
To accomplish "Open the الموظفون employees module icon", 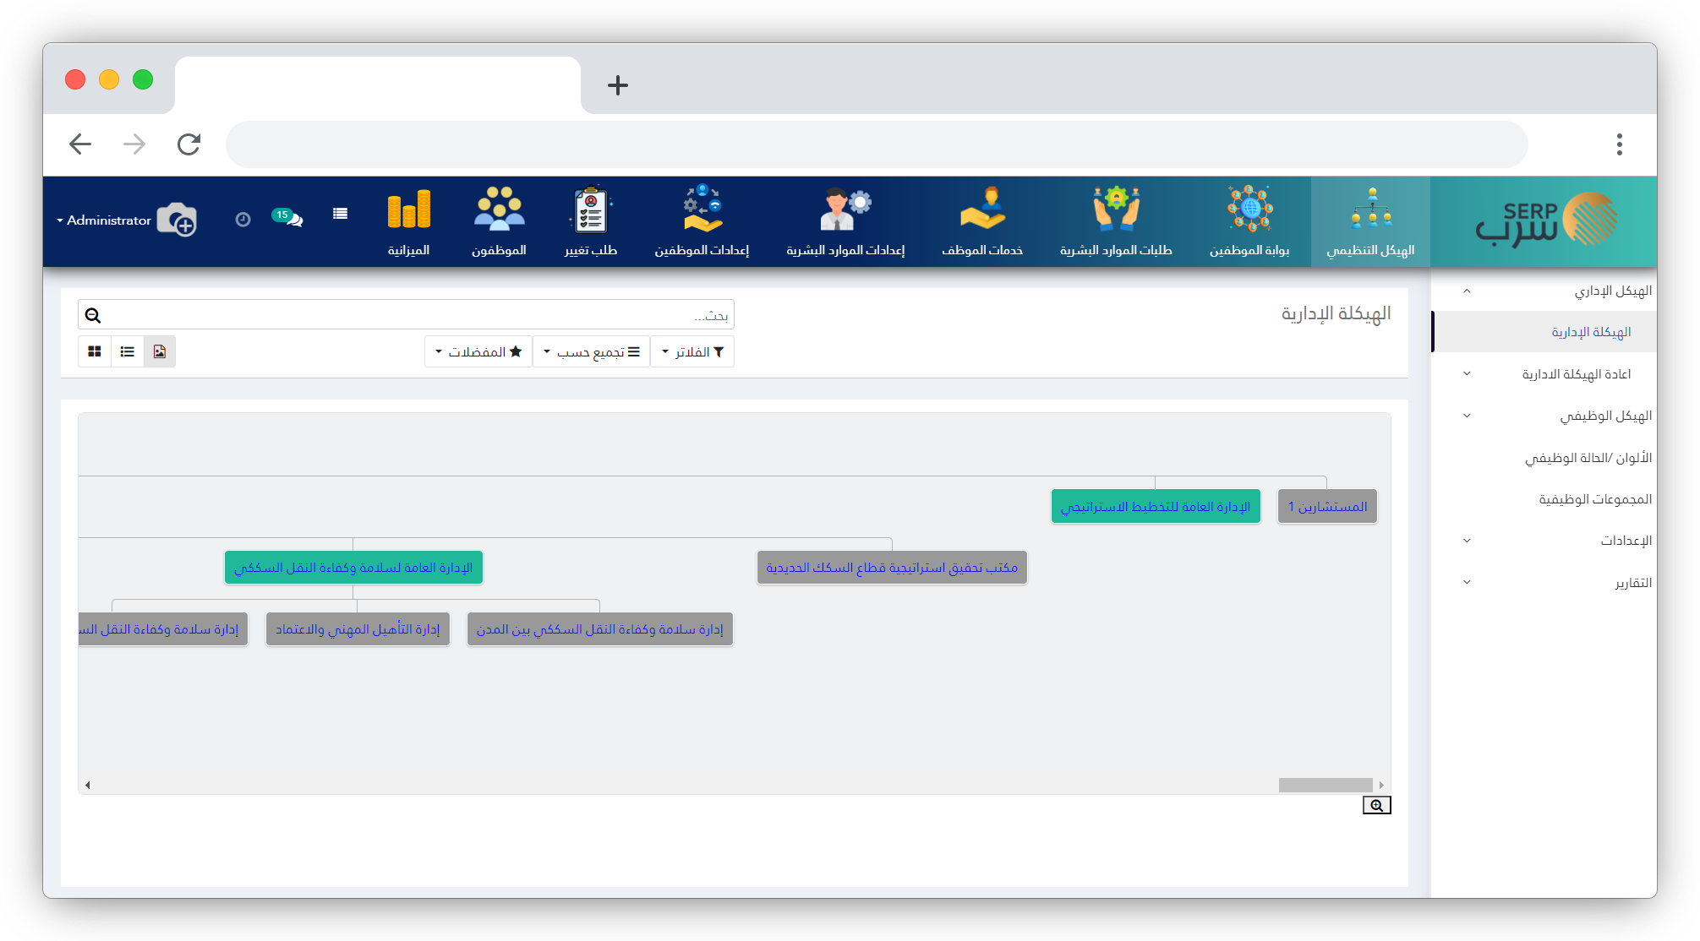I will [499, 209].
